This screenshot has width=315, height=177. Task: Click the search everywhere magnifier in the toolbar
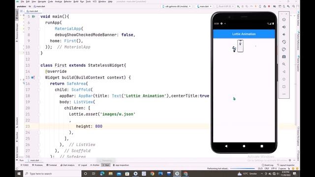pos(293,6)
